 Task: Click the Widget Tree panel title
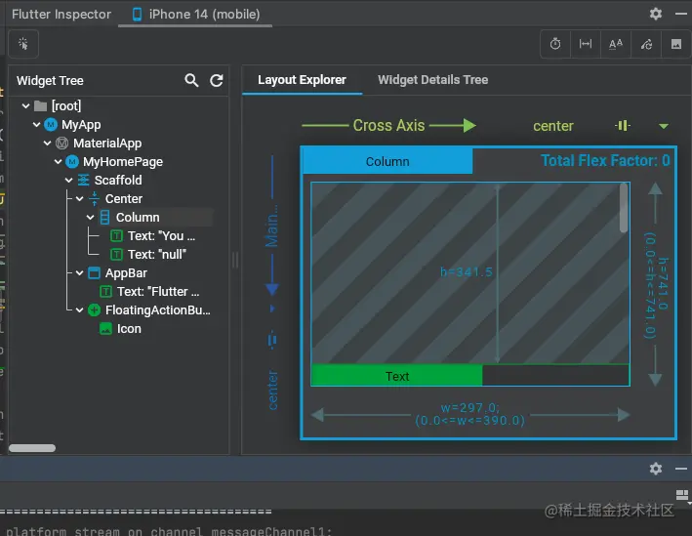(50, 81)
